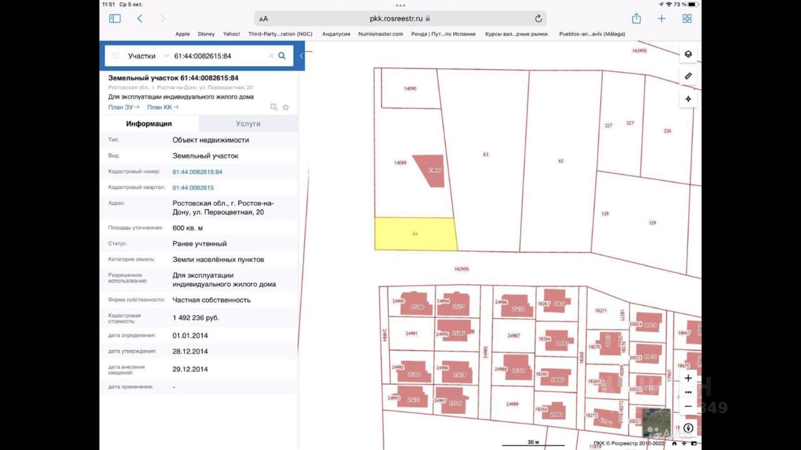Tap the three-dot multitasking control at top
The image size is (801, 450).
[x=400, y=4]
